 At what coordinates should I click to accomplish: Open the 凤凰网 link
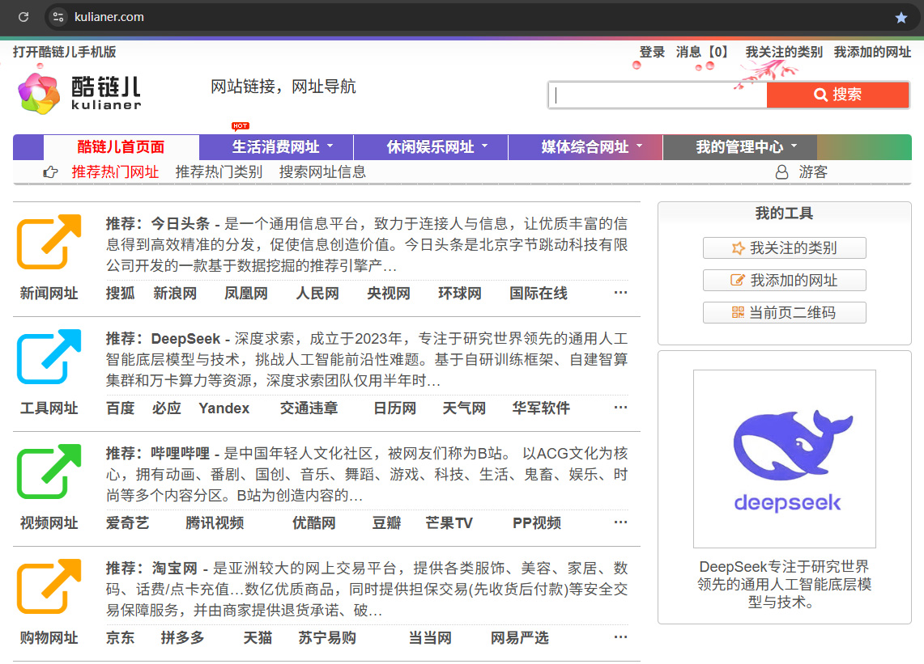(245, 293)
